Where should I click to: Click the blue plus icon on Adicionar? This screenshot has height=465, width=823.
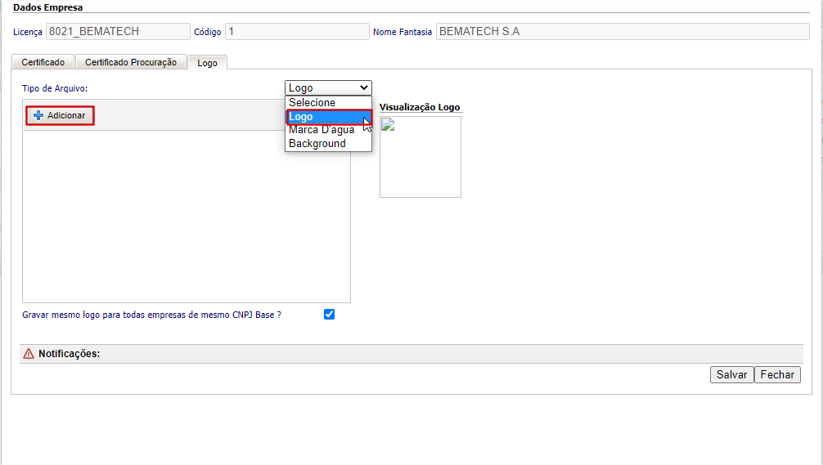point(38,115)
